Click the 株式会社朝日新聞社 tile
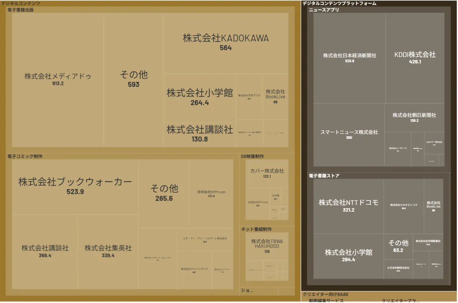 point(414,117)
